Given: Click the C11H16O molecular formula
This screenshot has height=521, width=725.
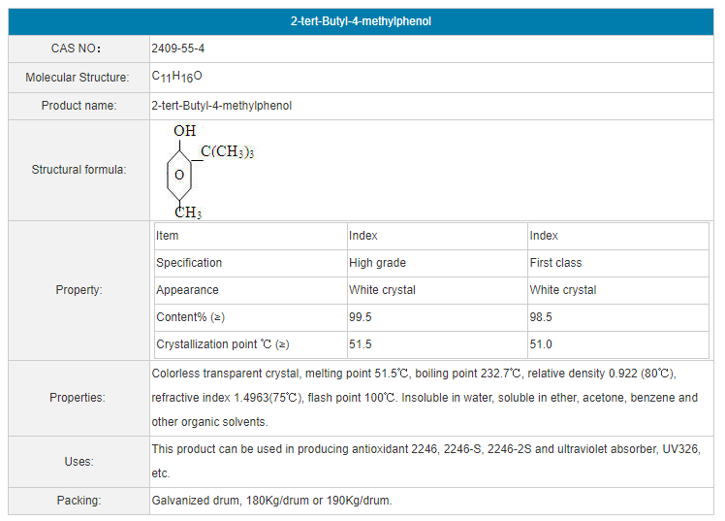Looking at the screenshot, I should point(177,77).
